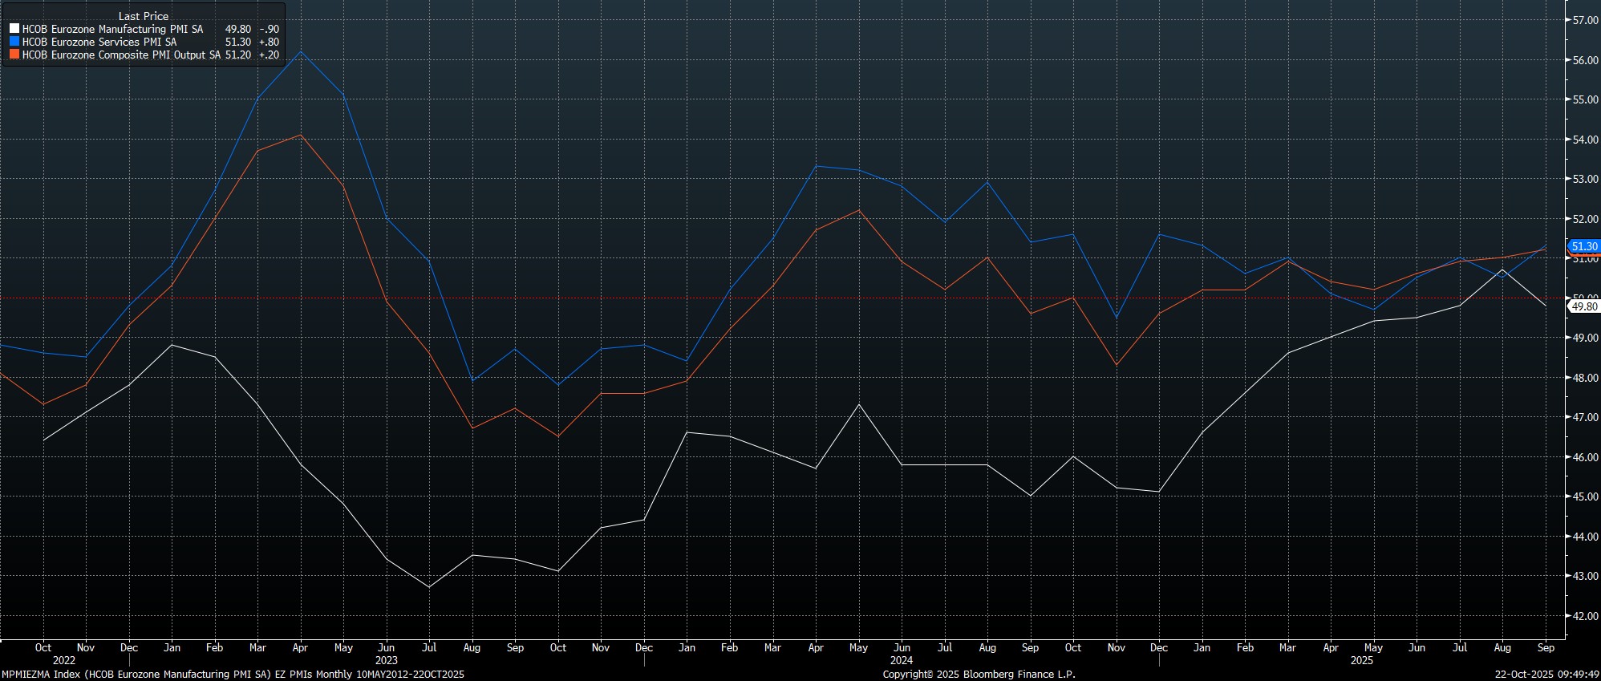1601x681 pixels.
Task: Select the 2025 year label on timeline
Action: tap(1361, 661)
